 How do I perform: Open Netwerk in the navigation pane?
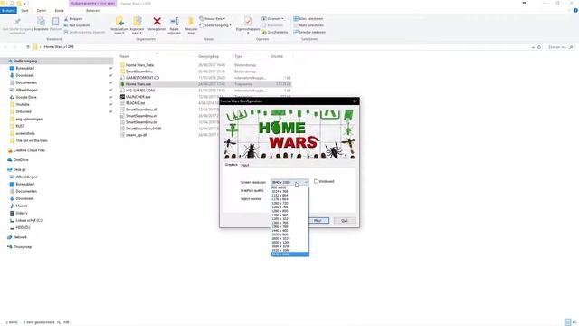tap(20, 237)
